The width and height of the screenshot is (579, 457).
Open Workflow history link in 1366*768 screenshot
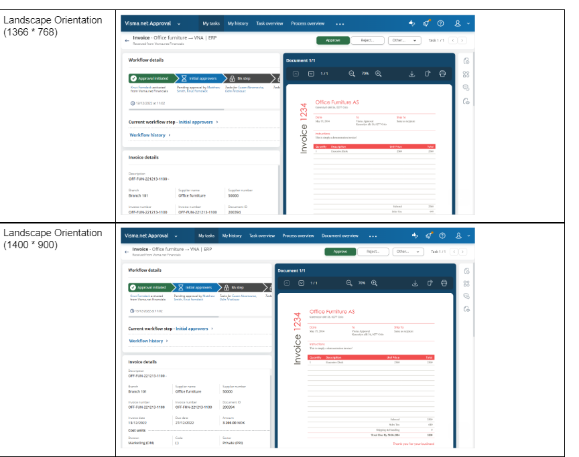pyautogui.click(x=147, y=135)
